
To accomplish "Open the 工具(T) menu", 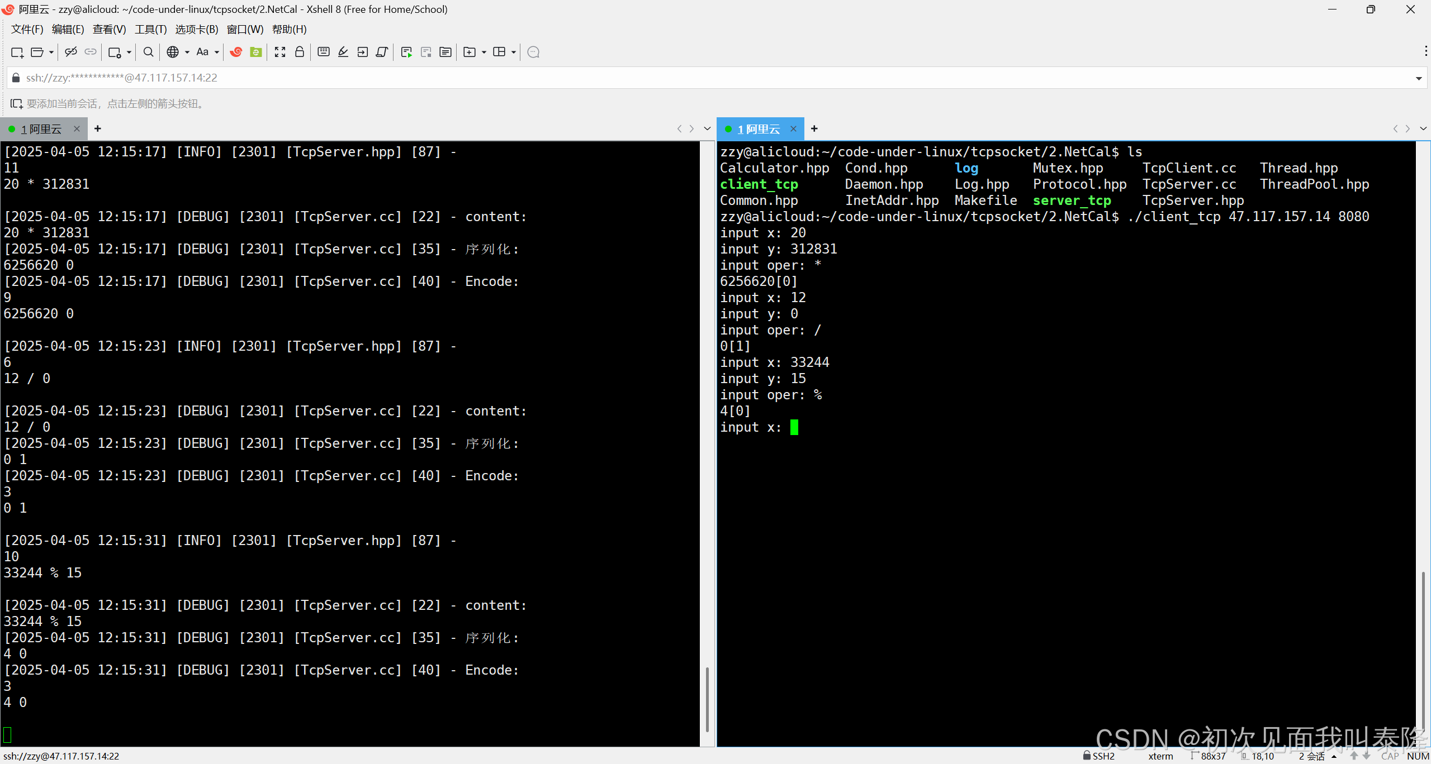I will pyautogui.click(x=150, y=29).
